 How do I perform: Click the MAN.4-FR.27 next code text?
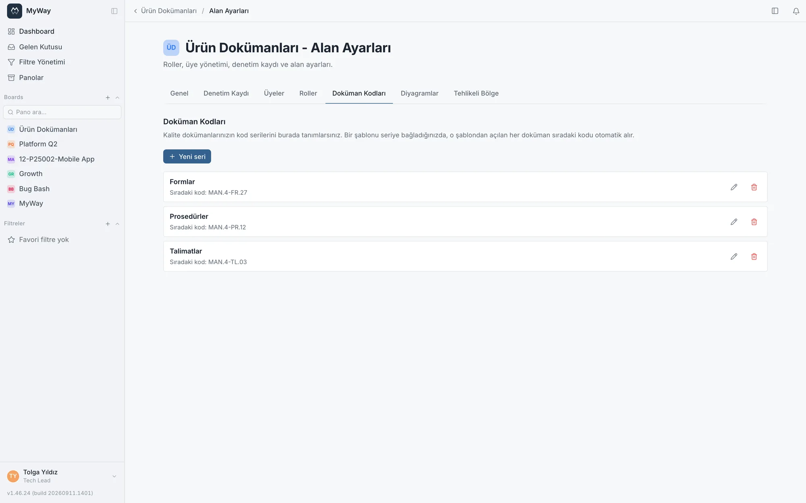coord(228,193)
